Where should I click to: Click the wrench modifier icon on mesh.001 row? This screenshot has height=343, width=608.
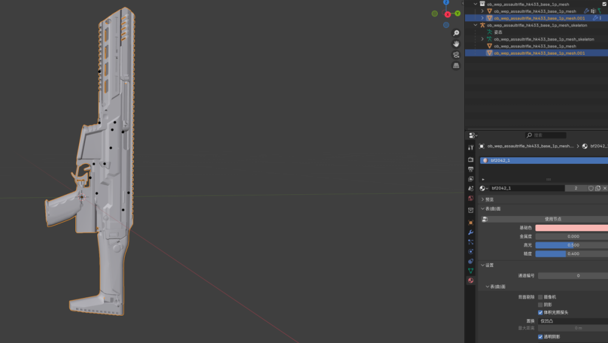(x=595, y=18)
